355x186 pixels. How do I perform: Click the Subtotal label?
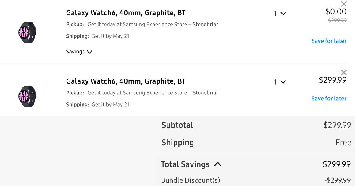tap(177, 125)
